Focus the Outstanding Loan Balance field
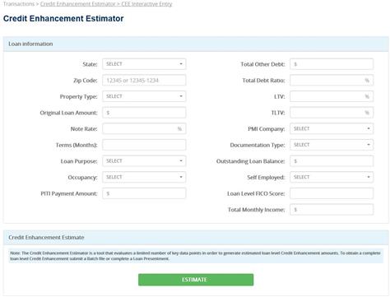This screenshot has width=390, height=297. [332, 161]
